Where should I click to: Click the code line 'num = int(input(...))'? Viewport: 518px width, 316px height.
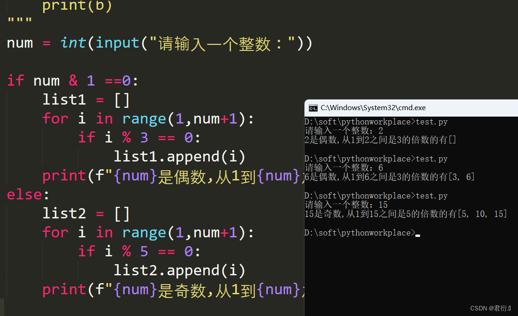tap(159, 43)
